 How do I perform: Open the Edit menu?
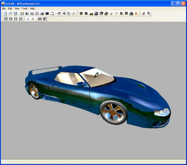point(10,8)
